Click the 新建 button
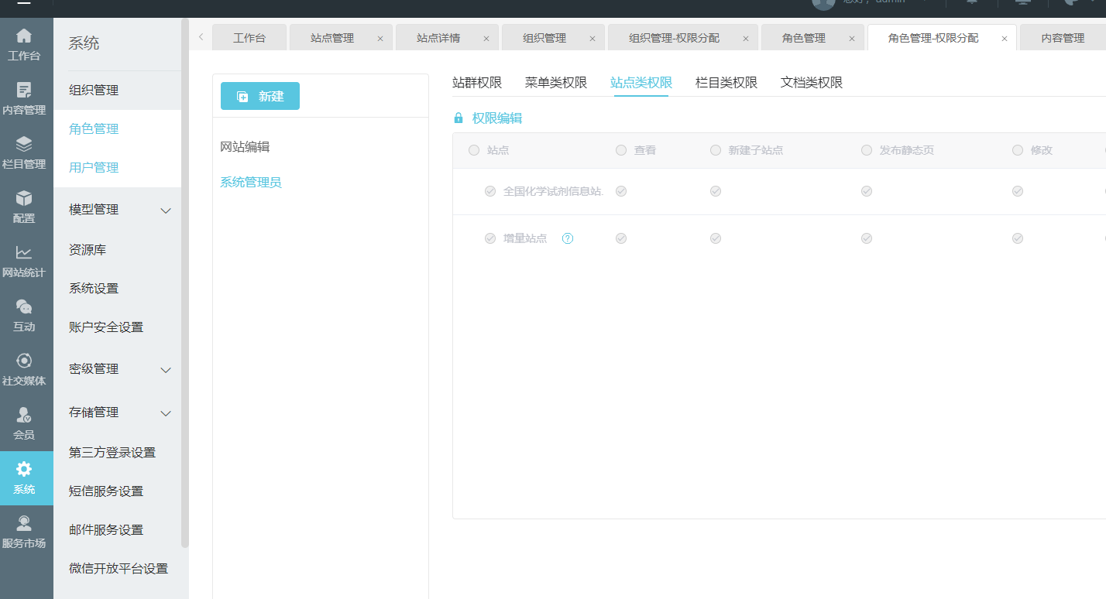1106x599 pixels. pos(260,96)
